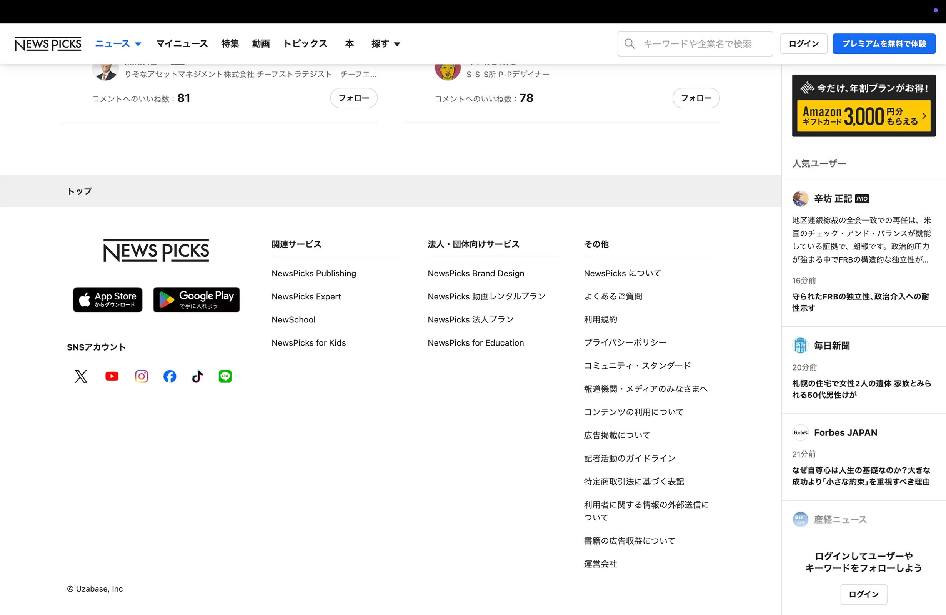Image resolution: width=946 pixels, height=615 pixels.
Task: Click the トップ breadcrumb link
Action: click(x=80, y=191)
